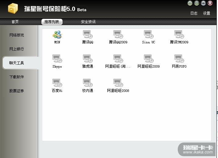The height and width of the screenshot is (158, 218).
Task: Choose the 校内通 icon
Action: tap(88, 83)
